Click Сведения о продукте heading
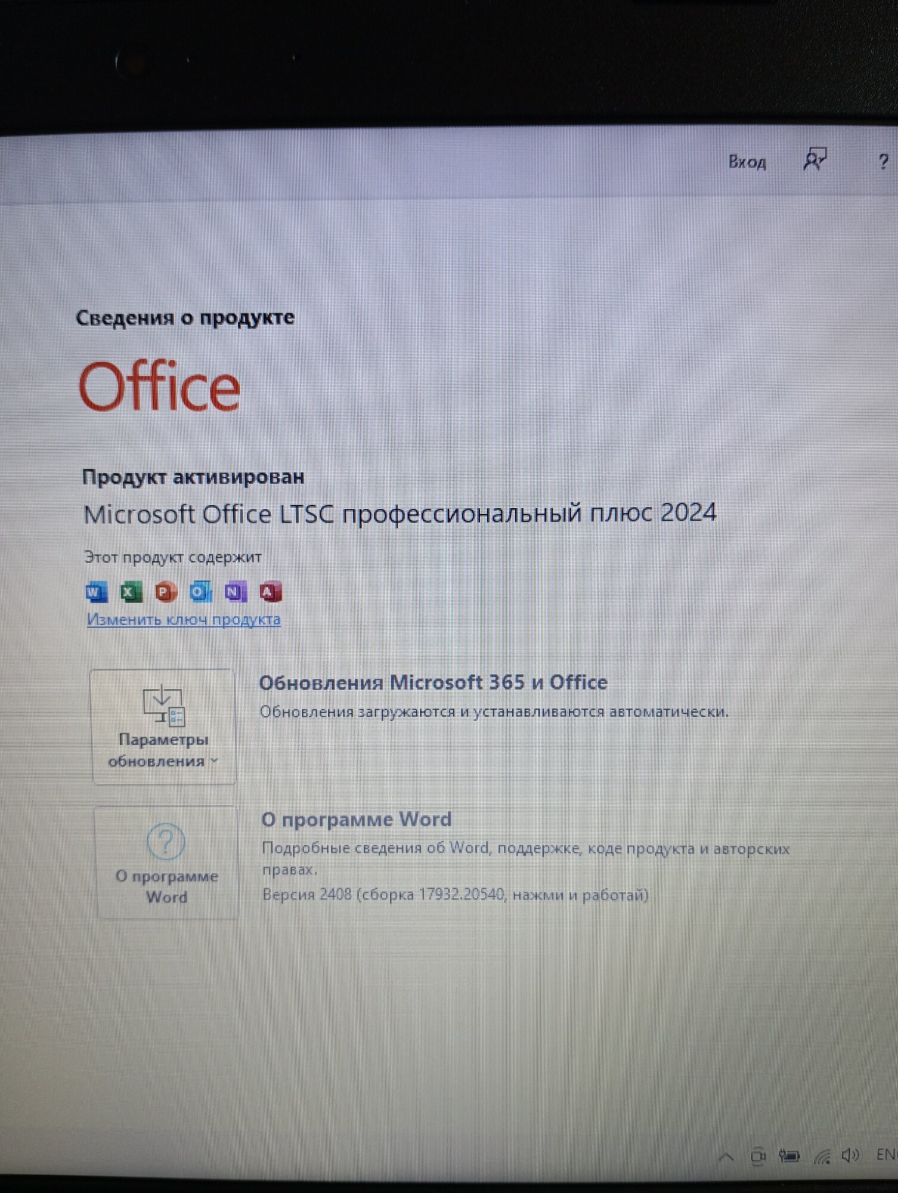 pos(185,317)
